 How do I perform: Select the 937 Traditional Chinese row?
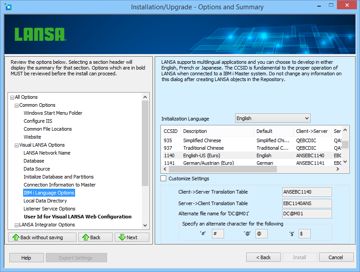tap(252, 148)
